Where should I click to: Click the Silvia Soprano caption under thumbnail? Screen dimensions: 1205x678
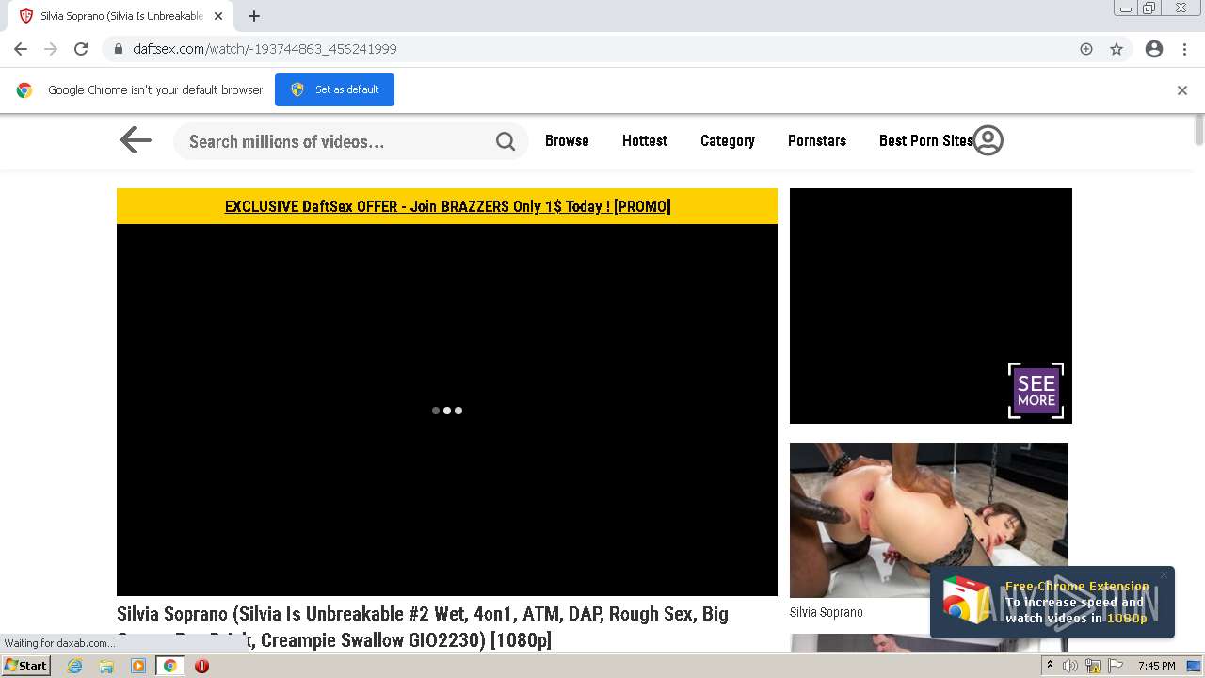[x=826, y=612]
